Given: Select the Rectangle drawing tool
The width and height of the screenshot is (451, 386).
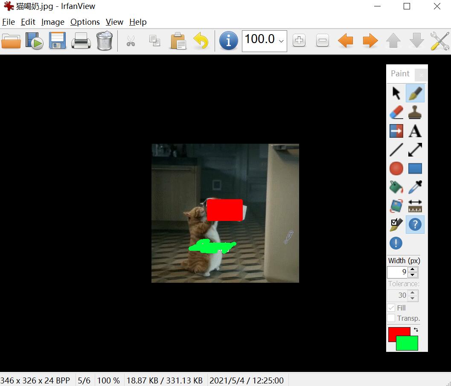Looking at the screenshot, I should coord(415,168).
